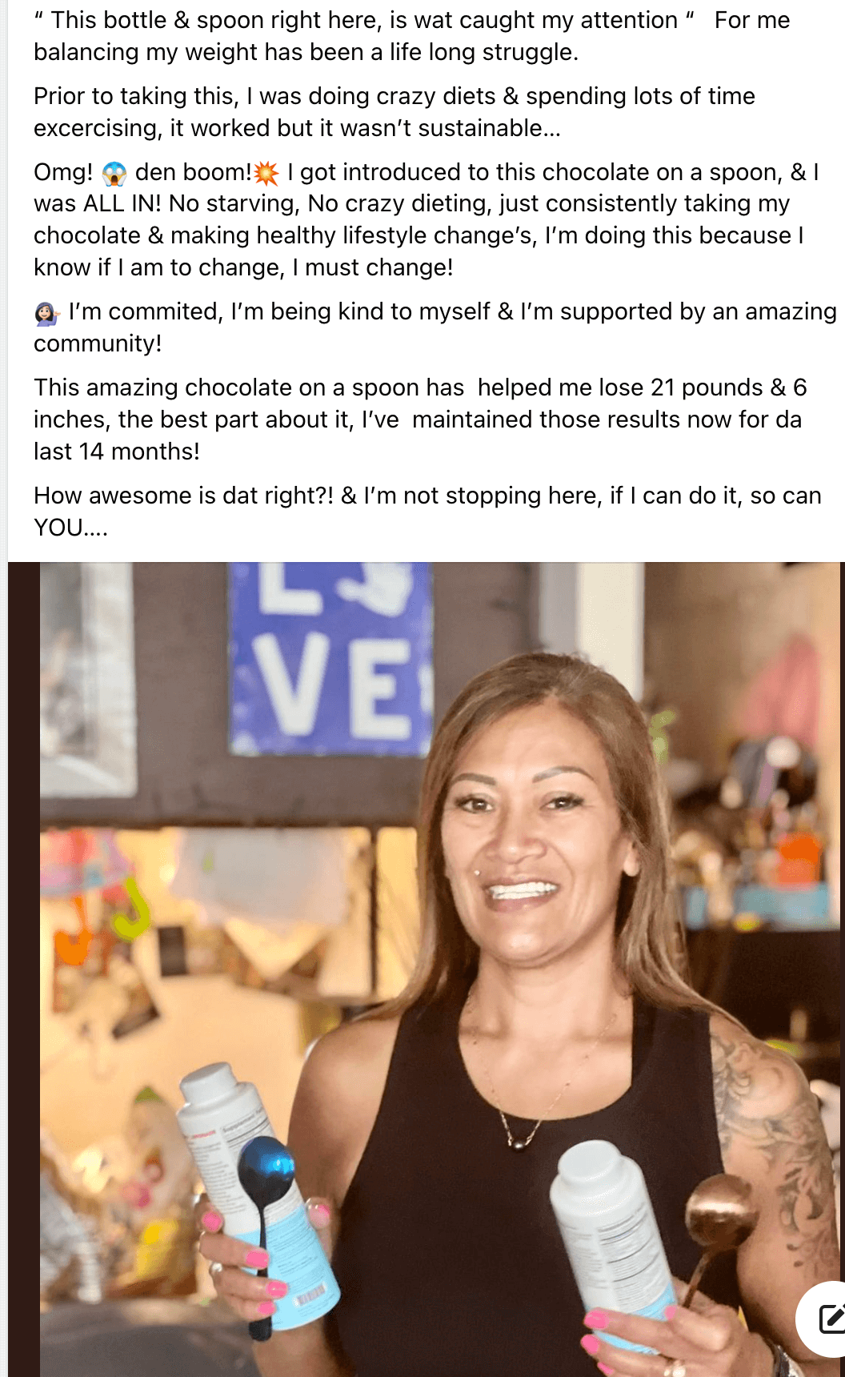Click the 'last 14 months!' text

tap(117, 452)
